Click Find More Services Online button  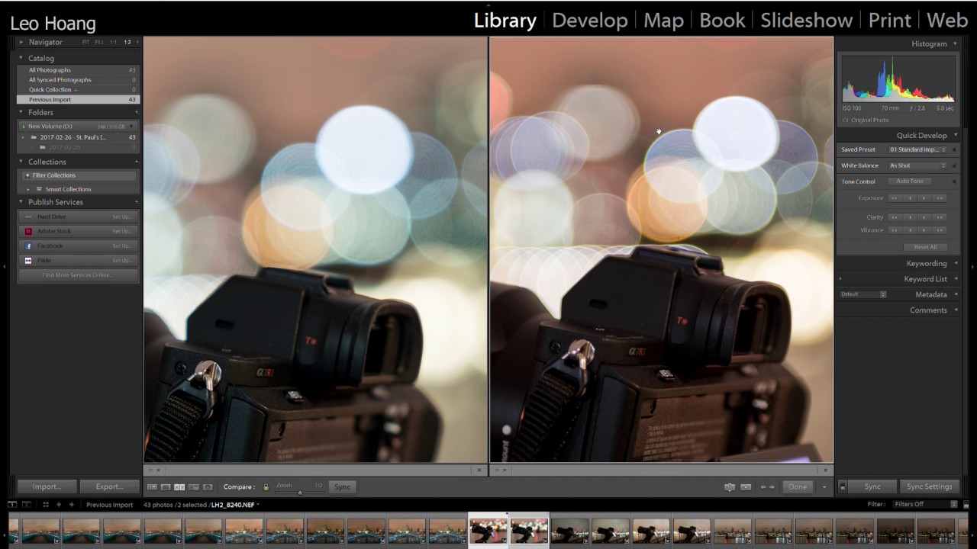tap(78, 275)
